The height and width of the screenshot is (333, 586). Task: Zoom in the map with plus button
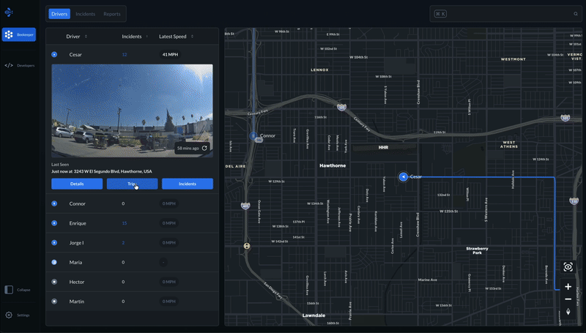pos(568,287)
